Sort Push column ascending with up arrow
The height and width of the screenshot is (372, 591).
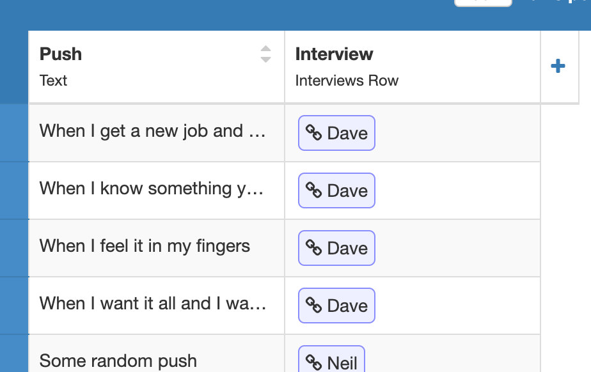click(266, 49)
